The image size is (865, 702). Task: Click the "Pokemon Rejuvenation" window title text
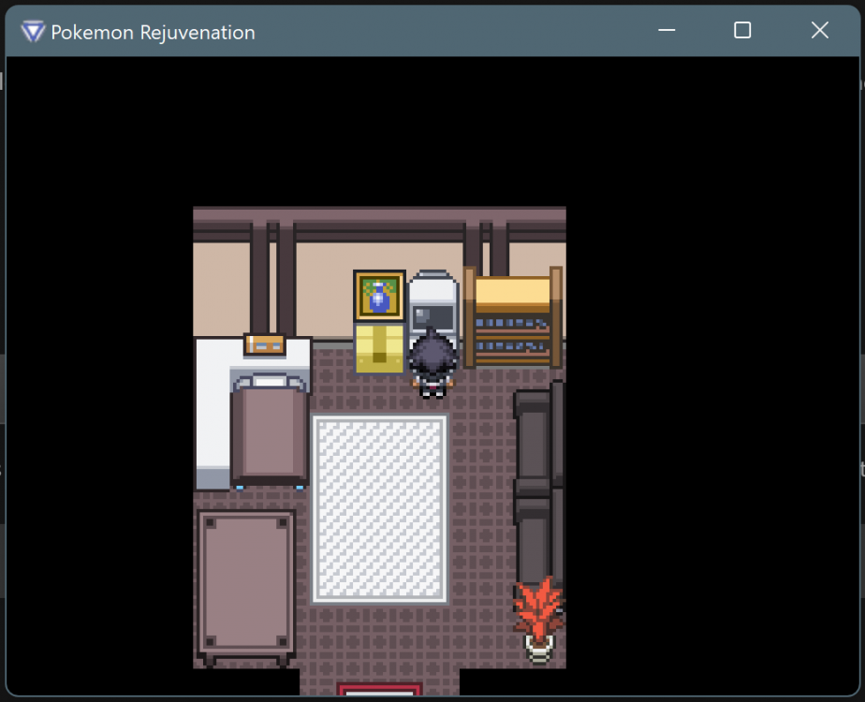(x=153, y=33)
